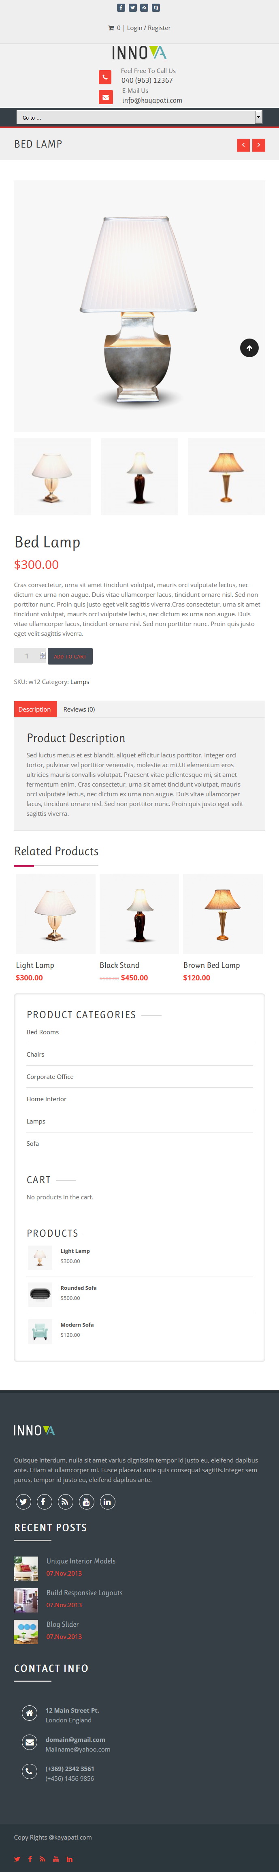This screenshot has height=1872, width=279.
Task: Select the Description tab
Action: pyautogui.click(x=35, y=709)
